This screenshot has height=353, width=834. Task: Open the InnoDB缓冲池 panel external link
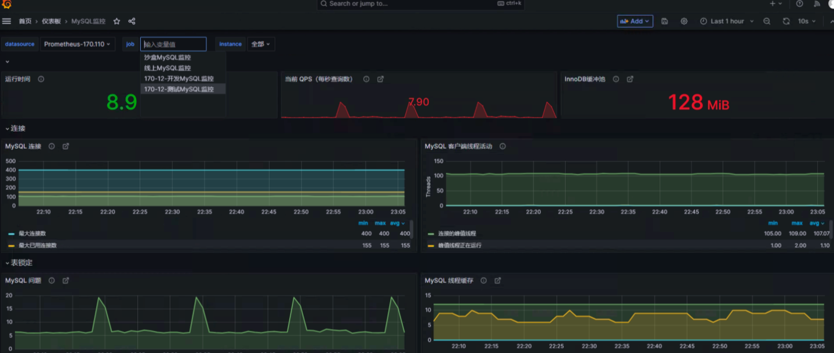coord(630,79)
